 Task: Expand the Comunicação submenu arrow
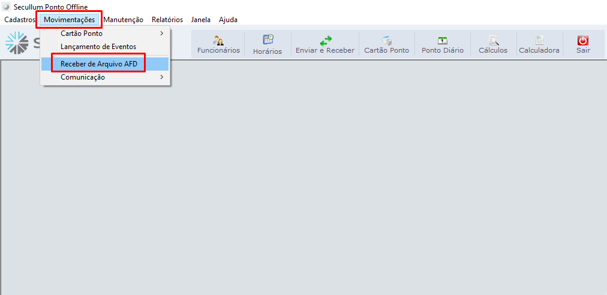click(x=161, y=77)
